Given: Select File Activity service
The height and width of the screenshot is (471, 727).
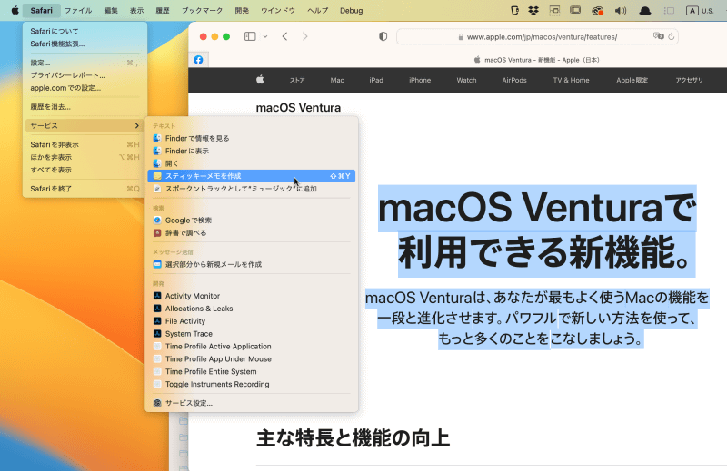Looking at the screenshot, I should pos(252,321).
